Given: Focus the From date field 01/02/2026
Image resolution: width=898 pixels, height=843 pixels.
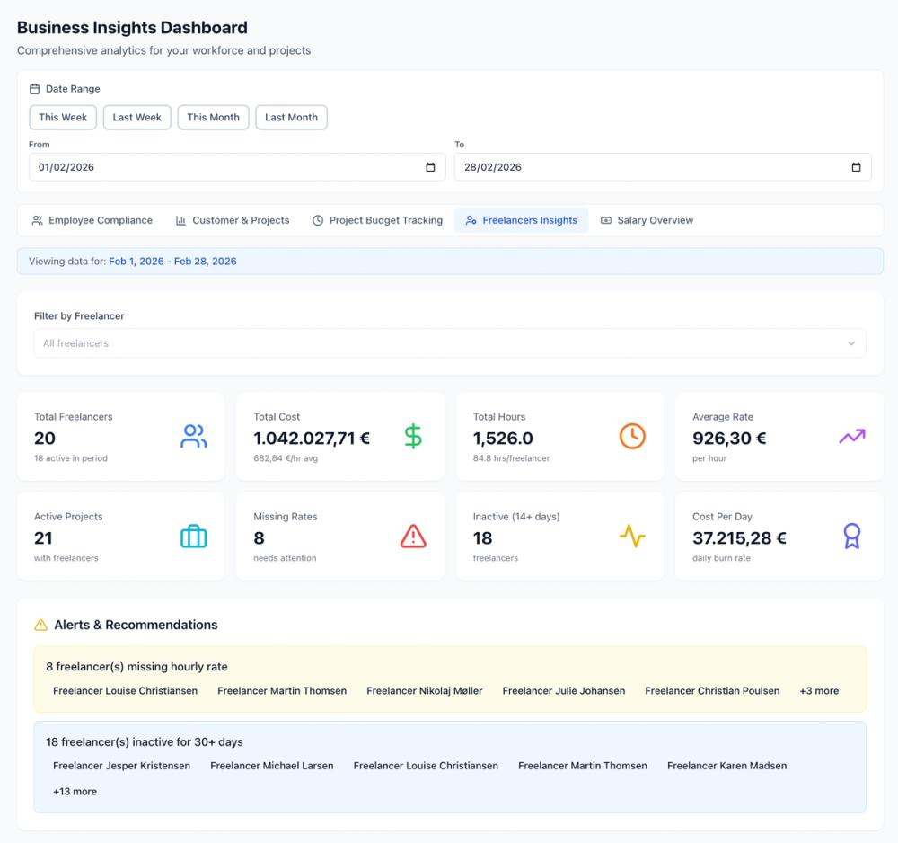Looking at the screenshot, I should click(237, 167).
